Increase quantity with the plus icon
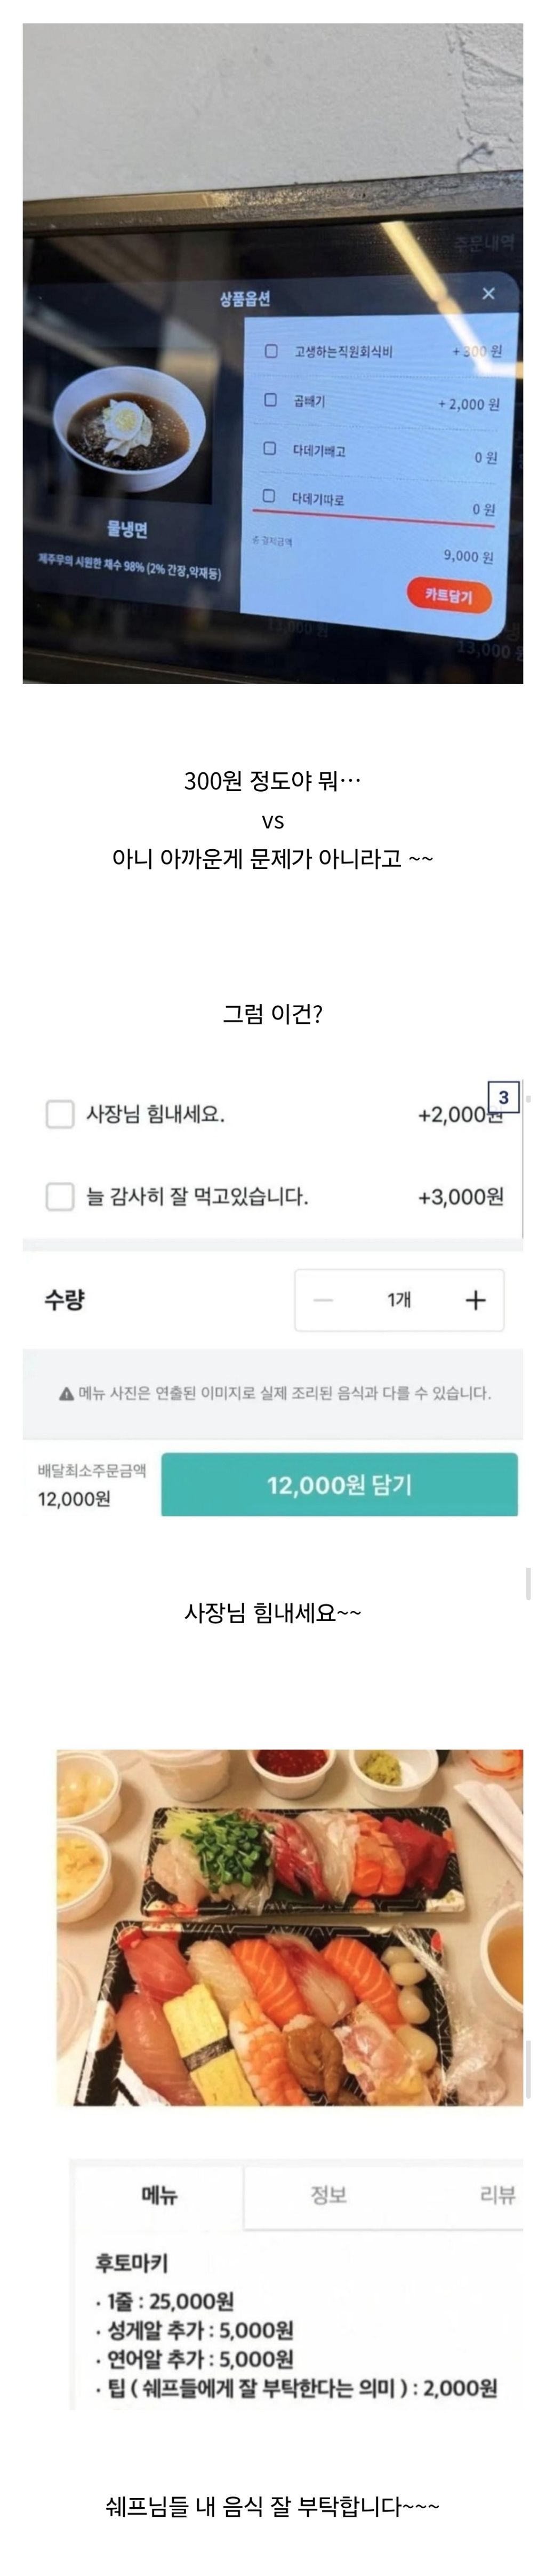 pos(475,1300)
